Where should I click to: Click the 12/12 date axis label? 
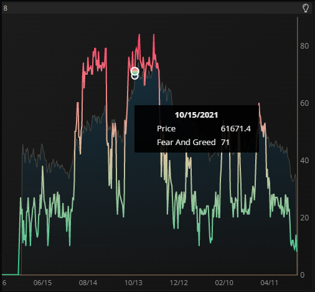[x=179, y=283]
